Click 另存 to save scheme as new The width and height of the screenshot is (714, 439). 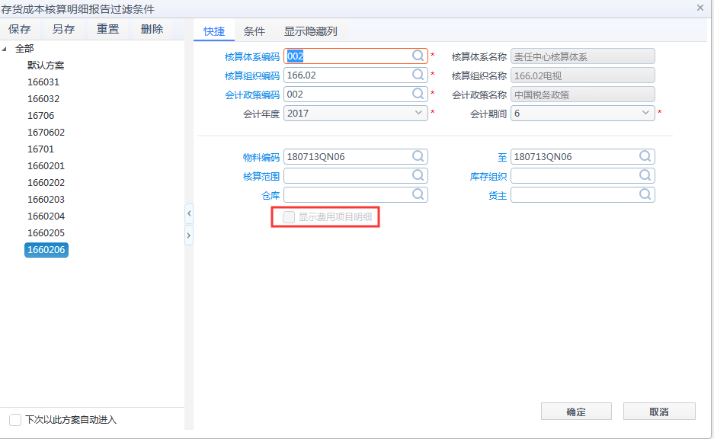[x=63, y=29]
